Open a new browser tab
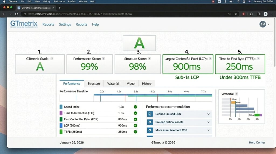The height and width of the screenshot is (154, 276). click(x=60, y=8)
